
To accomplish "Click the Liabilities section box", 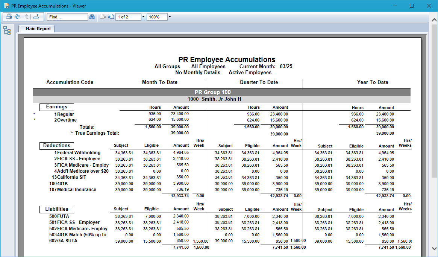I will pyautogui.click(x=57, y=209).
